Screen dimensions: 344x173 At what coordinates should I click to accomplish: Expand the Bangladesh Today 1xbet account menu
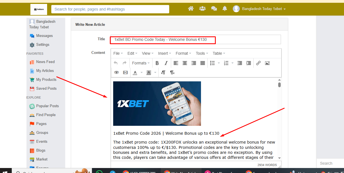[264, 9]
